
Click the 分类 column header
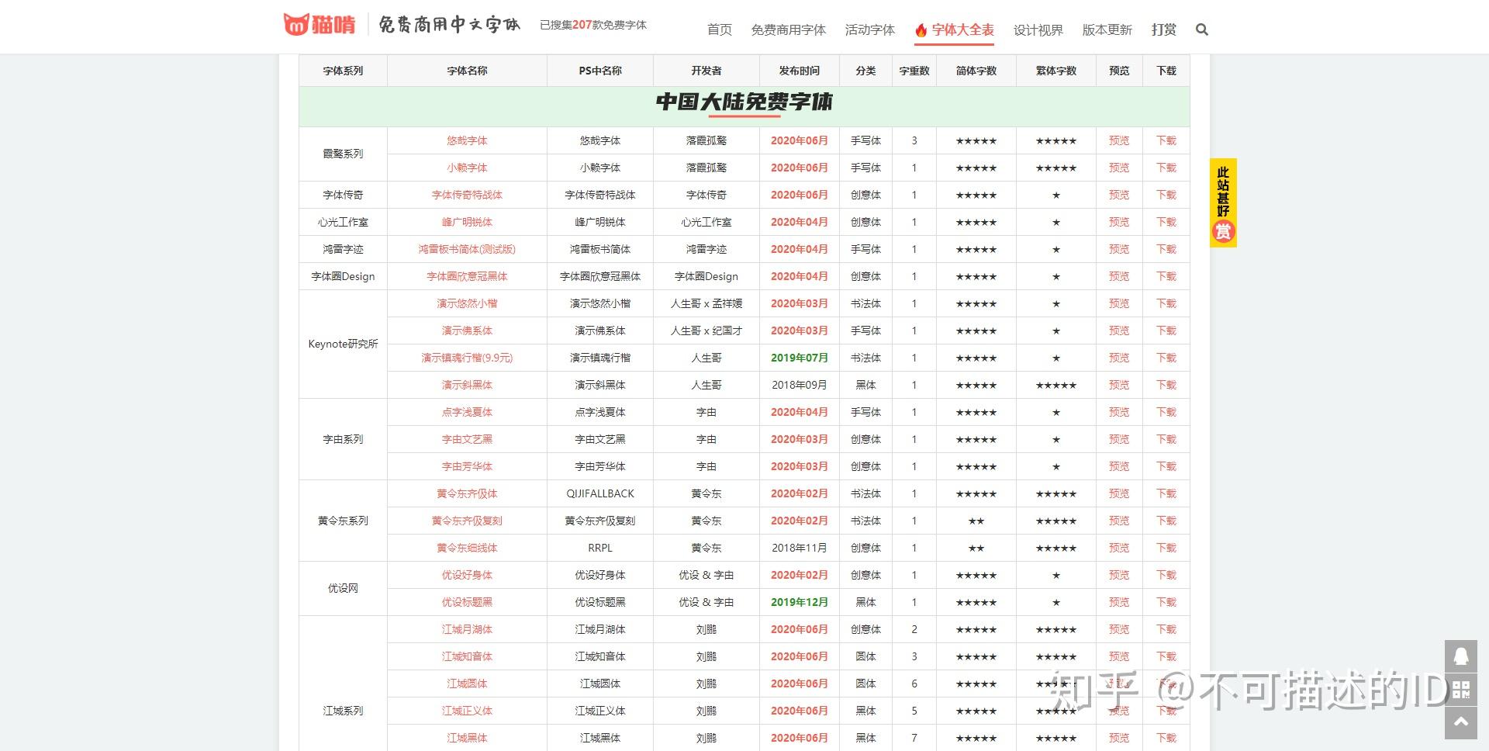pos(865,71)
